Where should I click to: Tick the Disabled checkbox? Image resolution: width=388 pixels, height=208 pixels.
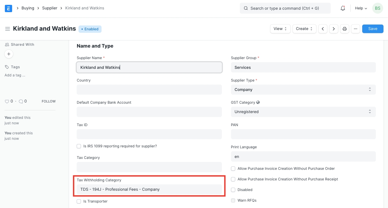(233, 190)
